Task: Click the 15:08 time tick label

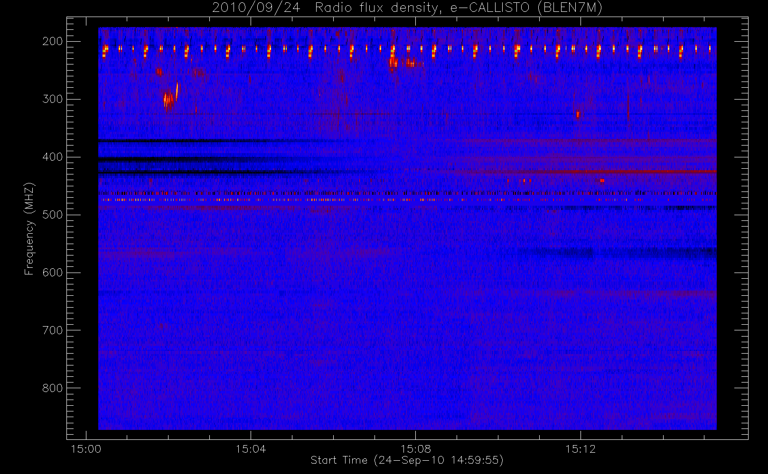Action: 416,449
